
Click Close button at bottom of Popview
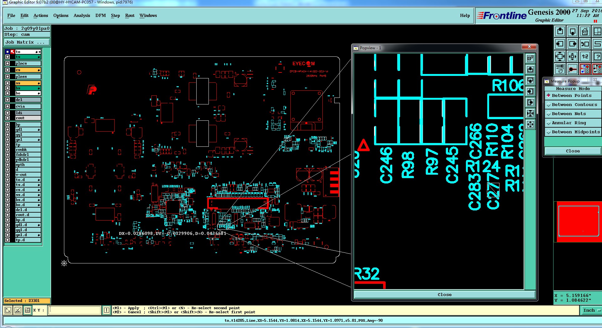pos(445,294)
